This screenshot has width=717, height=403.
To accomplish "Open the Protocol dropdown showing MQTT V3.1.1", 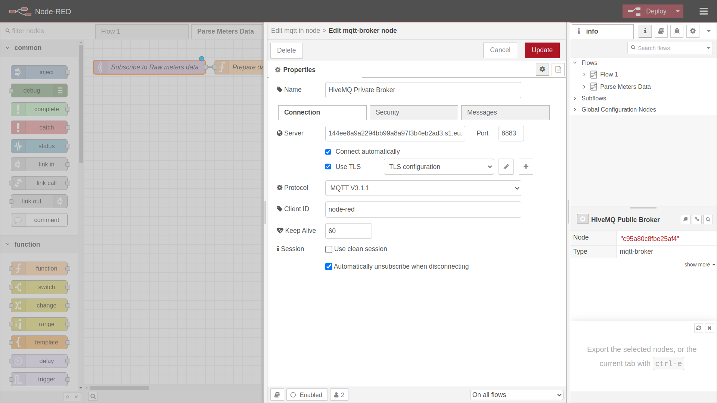I will pyautogui.click(x=423, y=188).
